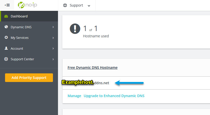
Task: Expand the My Services submenu chevron
Action: (x=53, y=38)
